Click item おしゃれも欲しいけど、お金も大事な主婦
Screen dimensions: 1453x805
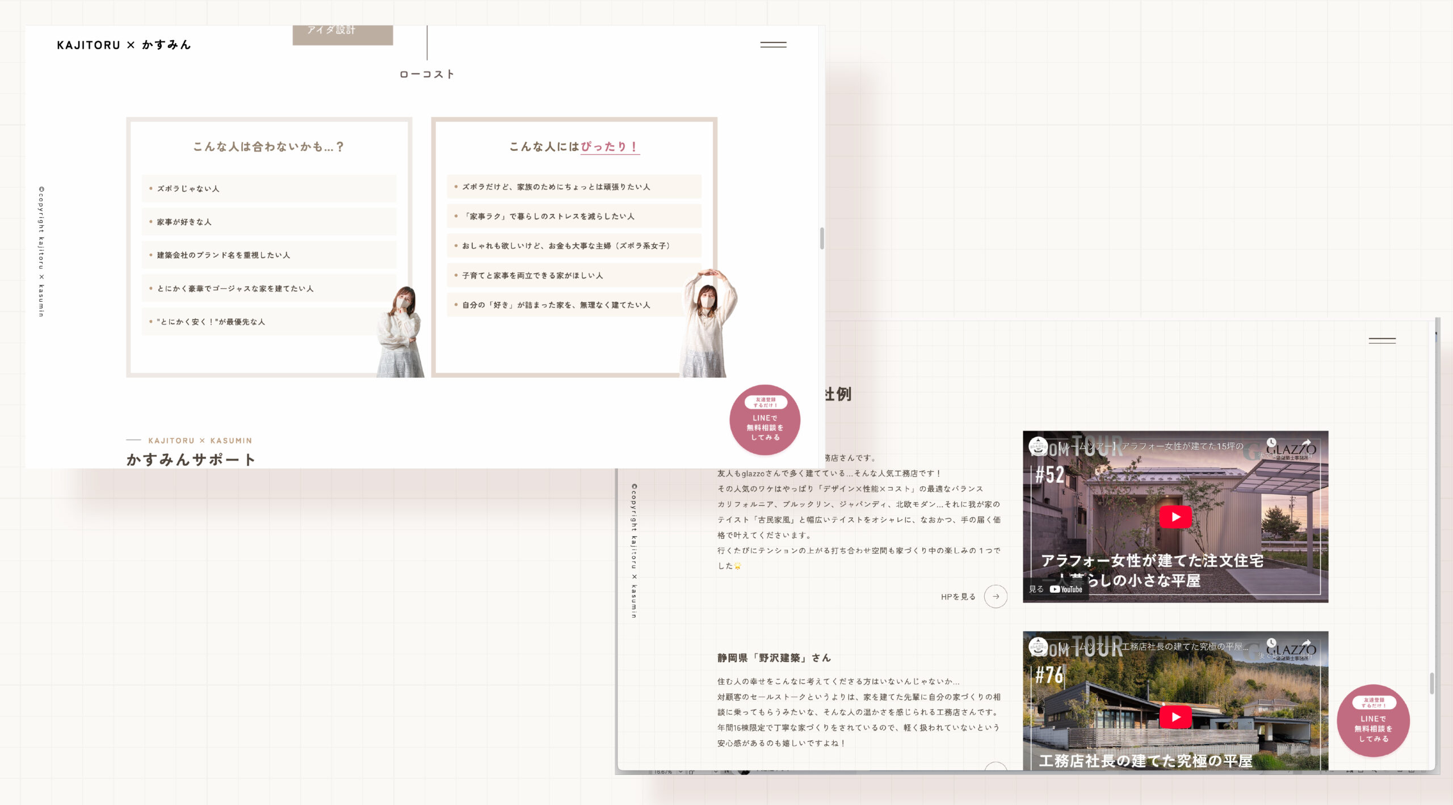[574, 246]
